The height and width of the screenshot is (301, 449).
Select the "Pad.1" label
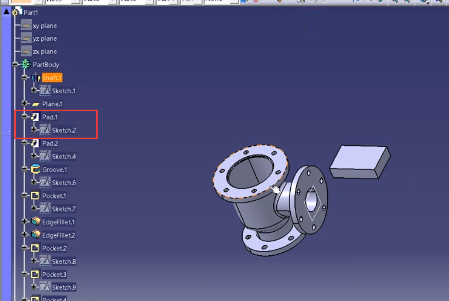pos(50,117)
